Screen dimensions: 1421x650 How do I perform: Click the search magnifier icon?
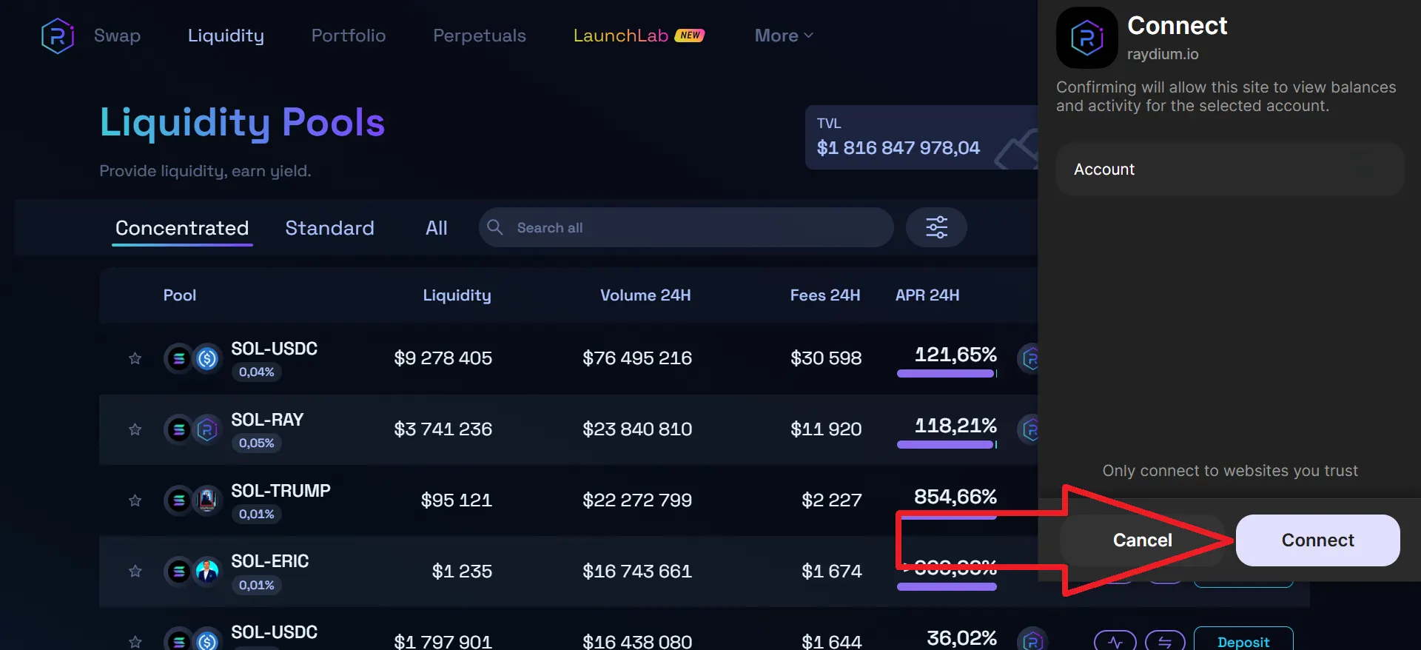(495, 227)
